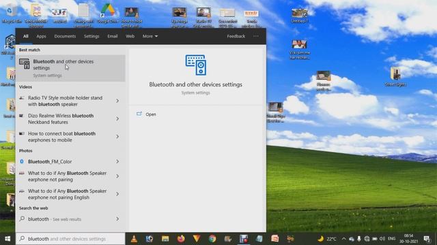This screenshot has width=437, height=245.
Task: Open VLC media player from taskbar
Action: pos(134,239)
